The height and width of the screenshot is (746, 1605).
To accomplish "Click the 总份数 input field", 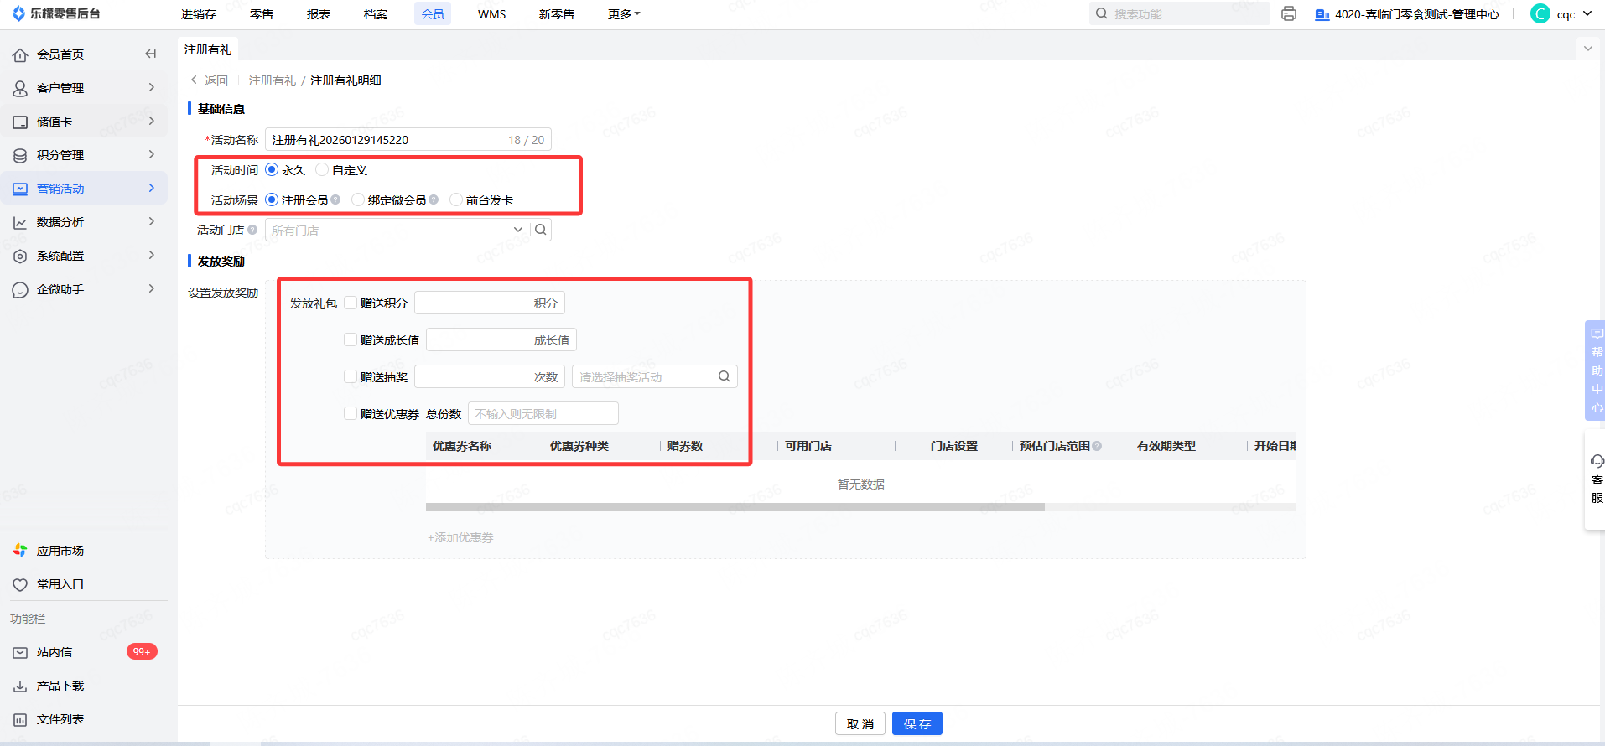I will [x=543, y=413].
